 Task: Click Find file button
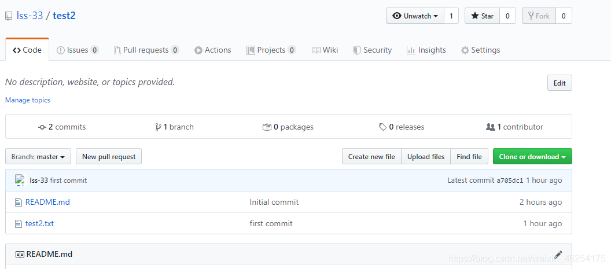[x=469, y=156]
